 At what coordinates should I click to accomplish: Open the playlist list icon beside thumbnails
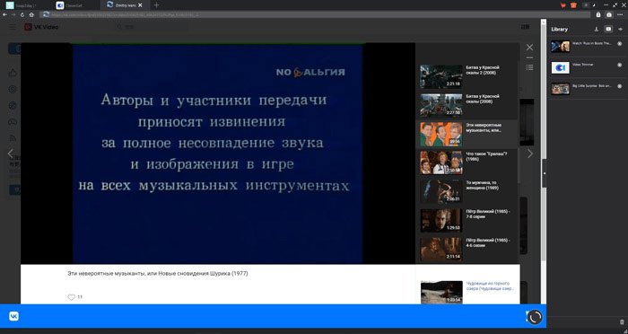529,67
